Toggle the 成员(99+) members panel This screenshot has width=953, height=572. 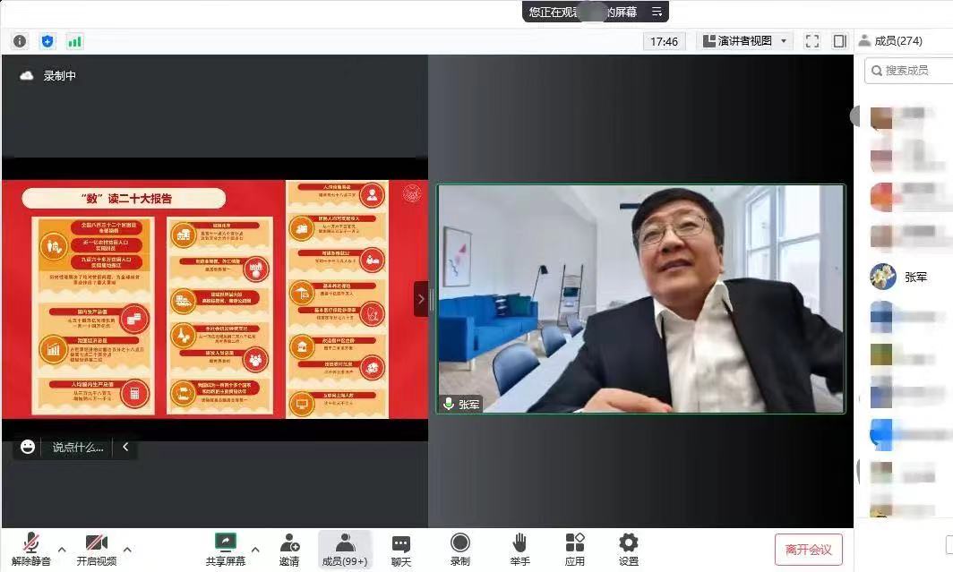[x=345, y=549]
